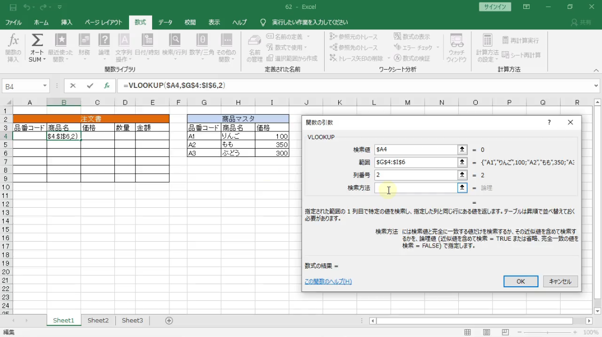Click the formula bar cancel X icon

[73, 86]
